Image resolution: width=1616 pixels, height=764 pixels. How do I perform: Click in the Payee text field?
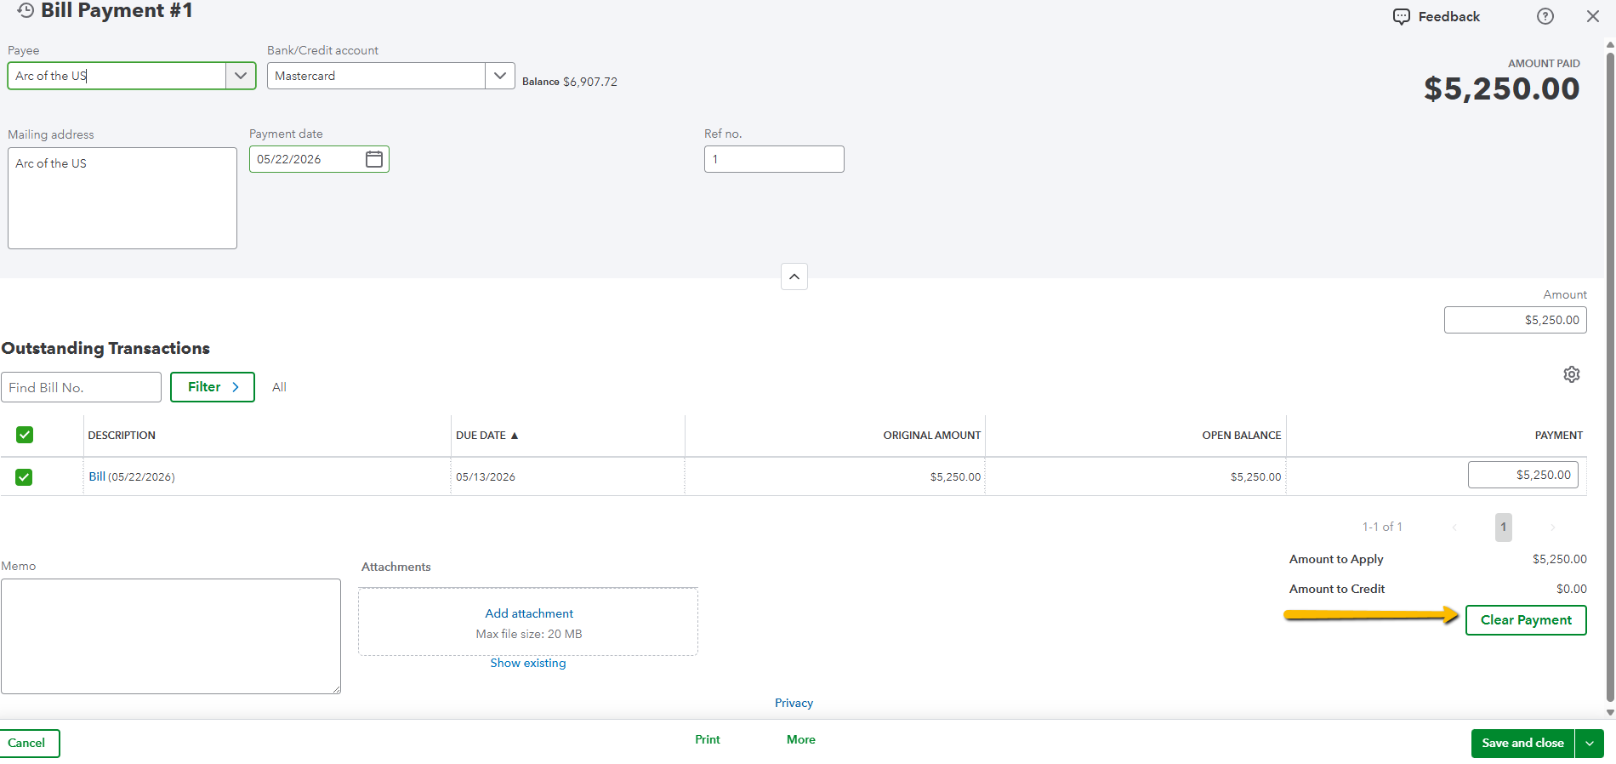coord(117,76)
